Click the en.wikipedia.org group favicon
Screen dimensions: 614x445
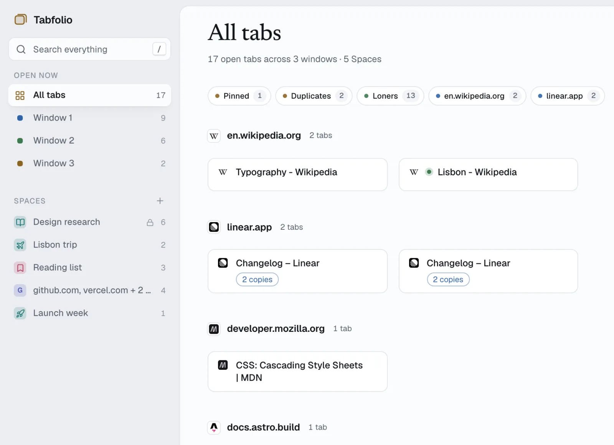[x=214, y=136]
